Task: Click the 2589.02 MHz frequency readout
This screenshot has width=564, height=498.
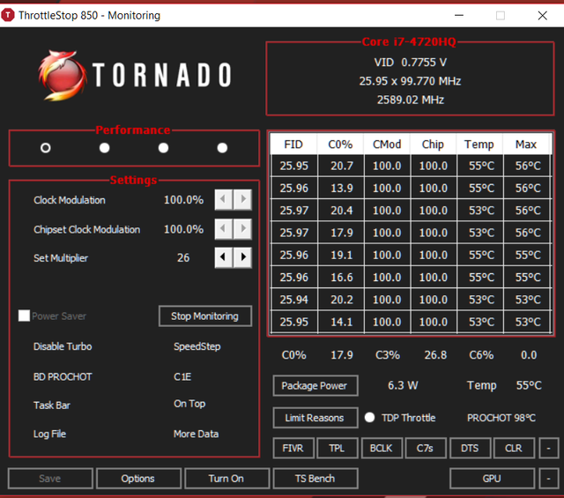Action: 410,100
